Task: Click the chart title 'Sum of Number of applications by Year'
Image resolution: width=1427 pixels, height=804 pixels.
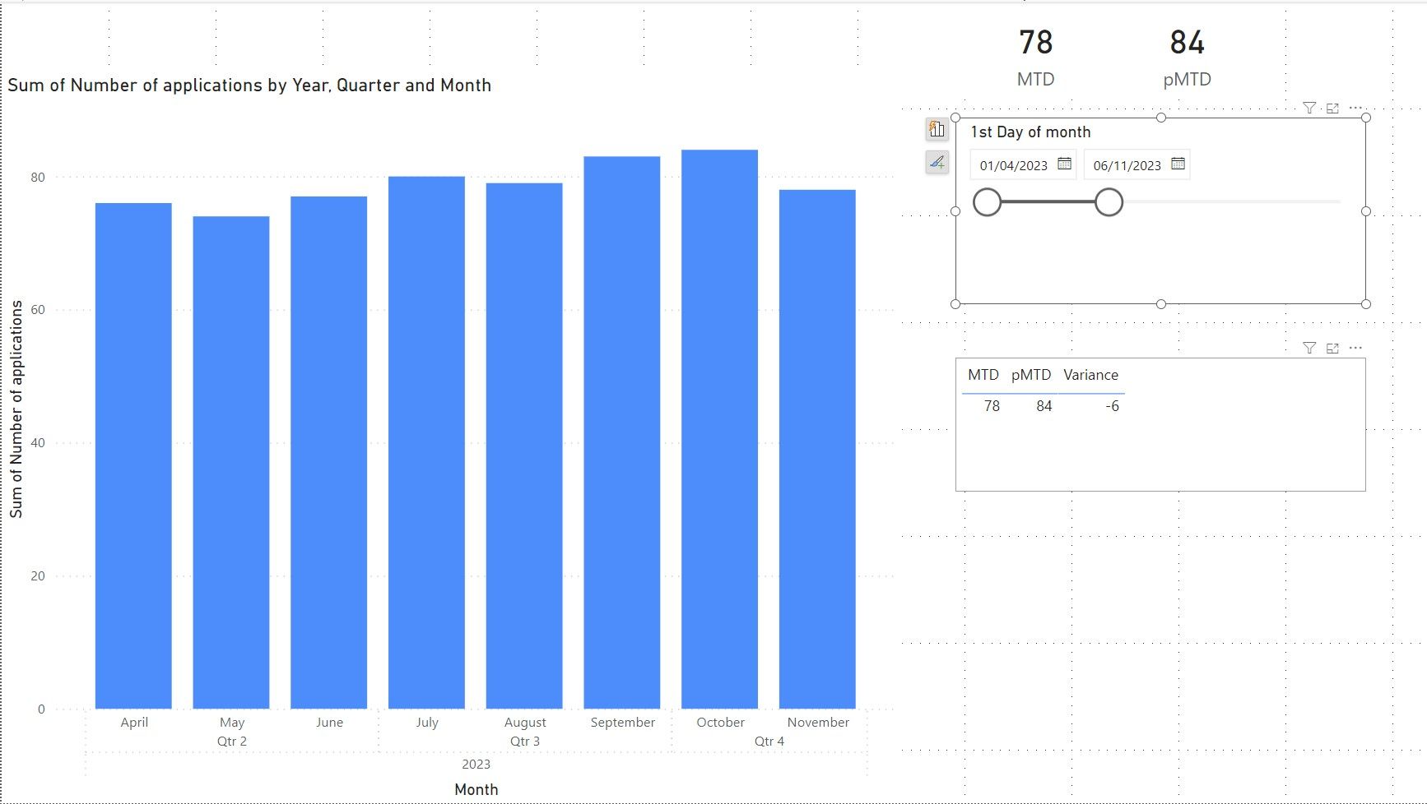Action: [249, 85]
